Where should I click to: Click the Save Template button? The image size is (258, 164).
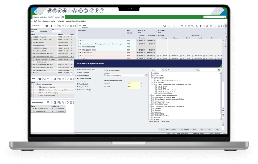click(171, 129)
